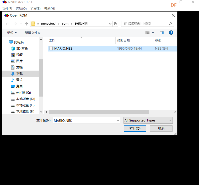This screenshot has width=199, height=185.
Task: Select the MARIO.NES file icon
Action: coord(51,49)
